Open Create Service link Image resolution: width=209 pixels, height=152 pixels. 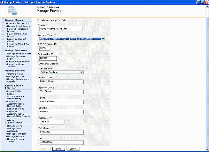[15, 74]
